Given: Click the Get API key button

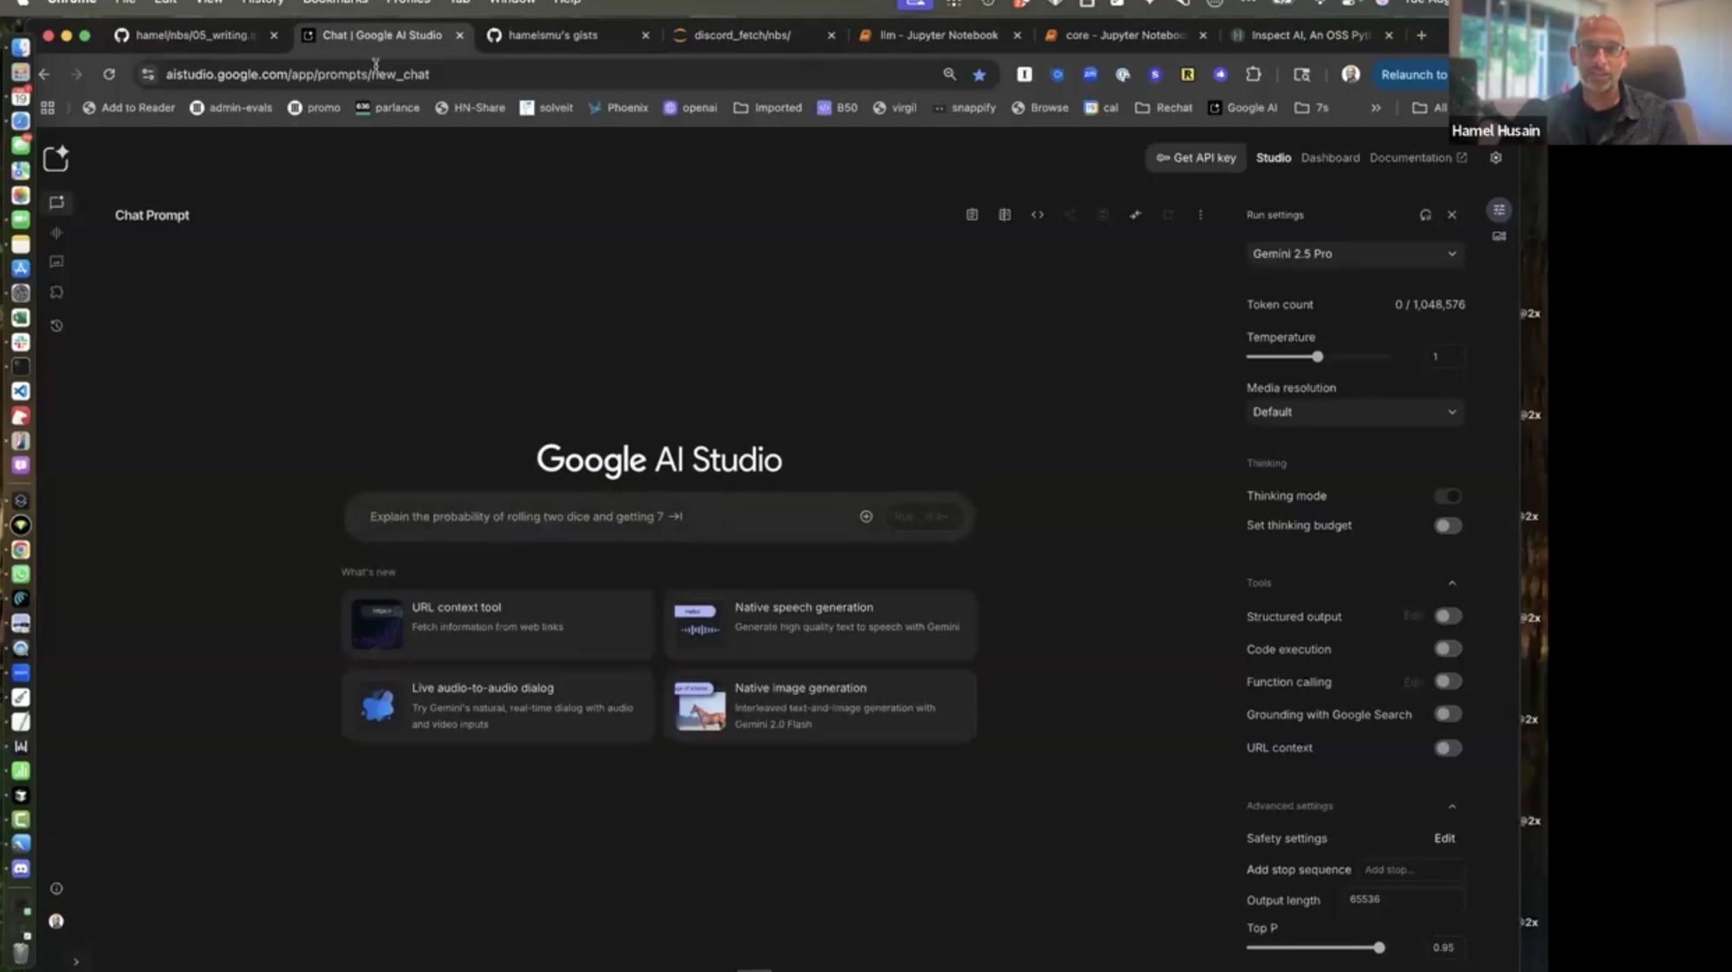Looking at the screenshot, I should [x=1196, y=158].
